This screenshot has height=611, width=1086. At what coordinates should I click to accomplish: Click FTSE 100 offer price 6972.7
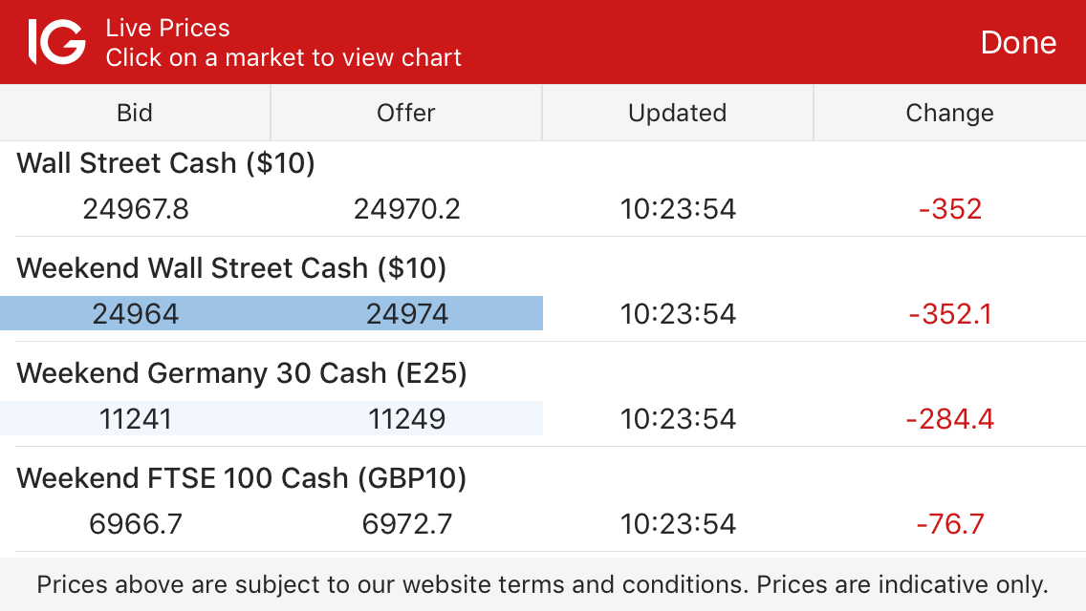[407, 524]
